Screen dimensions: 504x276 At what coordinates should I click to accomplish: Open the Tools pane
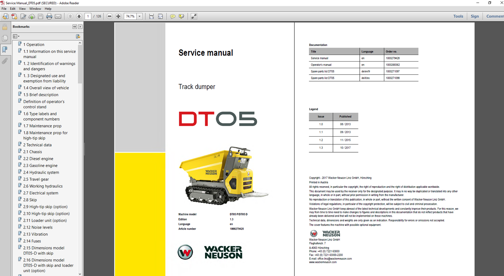tap(458, 16)
